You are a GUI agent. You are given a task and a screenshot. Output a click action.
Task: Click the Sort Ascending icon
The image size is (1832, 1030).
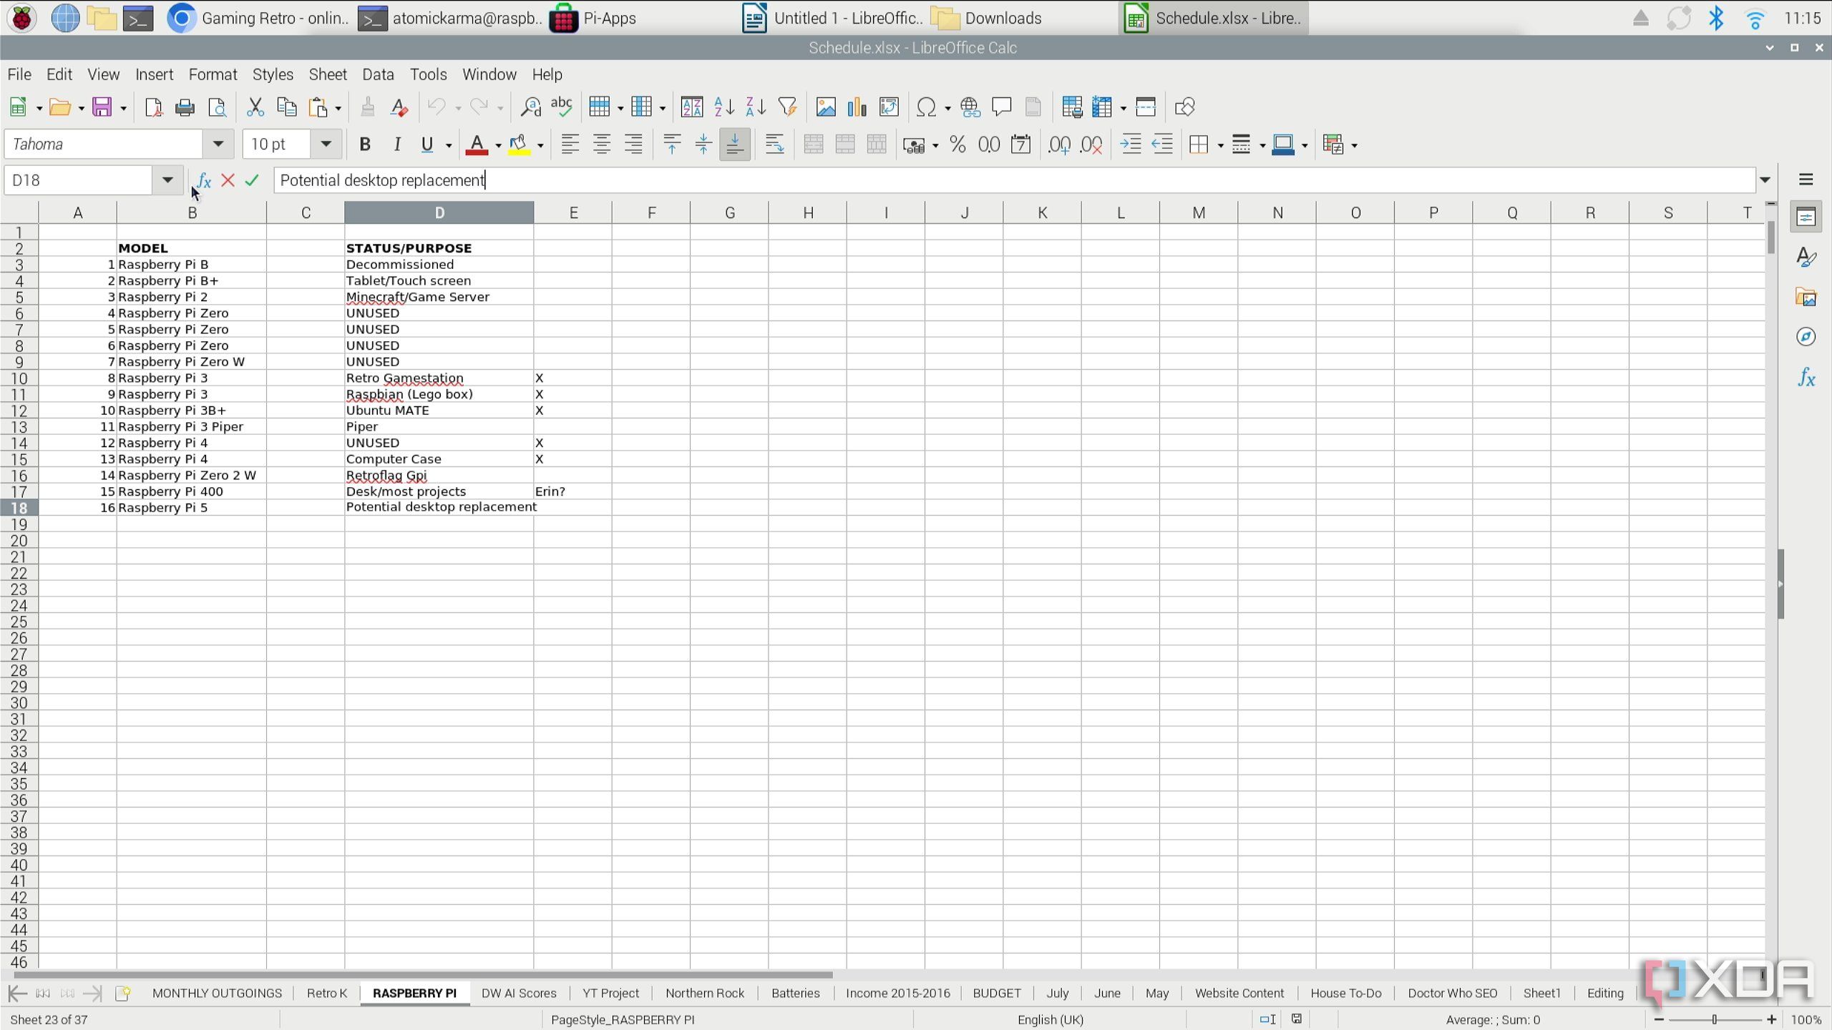click(724, 107)
